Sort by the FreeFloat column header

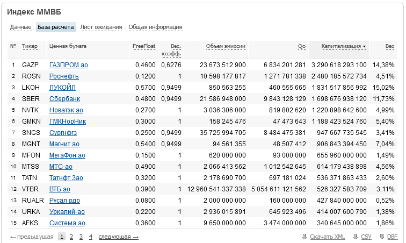[144, 46]
